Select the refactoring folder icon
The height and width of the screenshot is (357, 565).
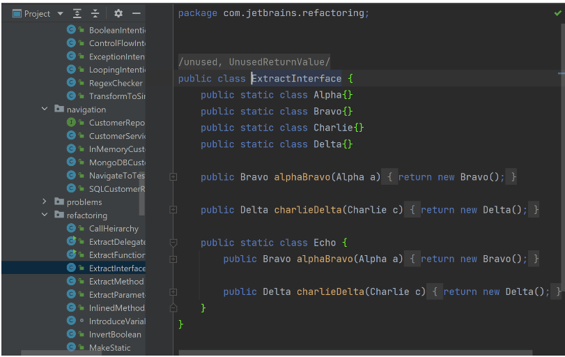point(59,215)
